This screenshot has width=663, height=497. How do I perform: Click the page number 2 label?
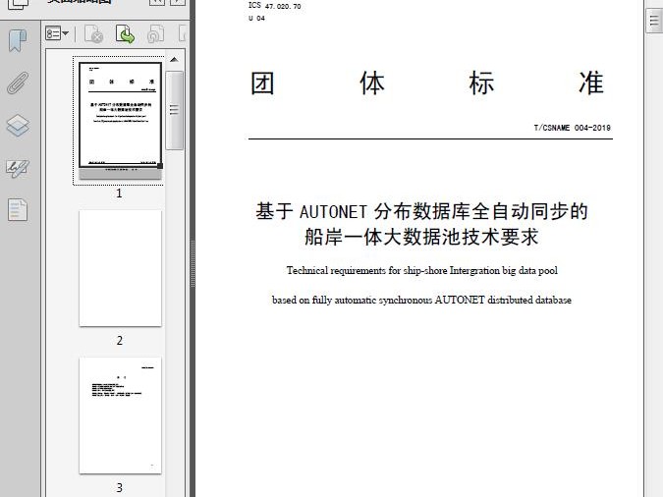pyautogui.click(x=120, y=341)
